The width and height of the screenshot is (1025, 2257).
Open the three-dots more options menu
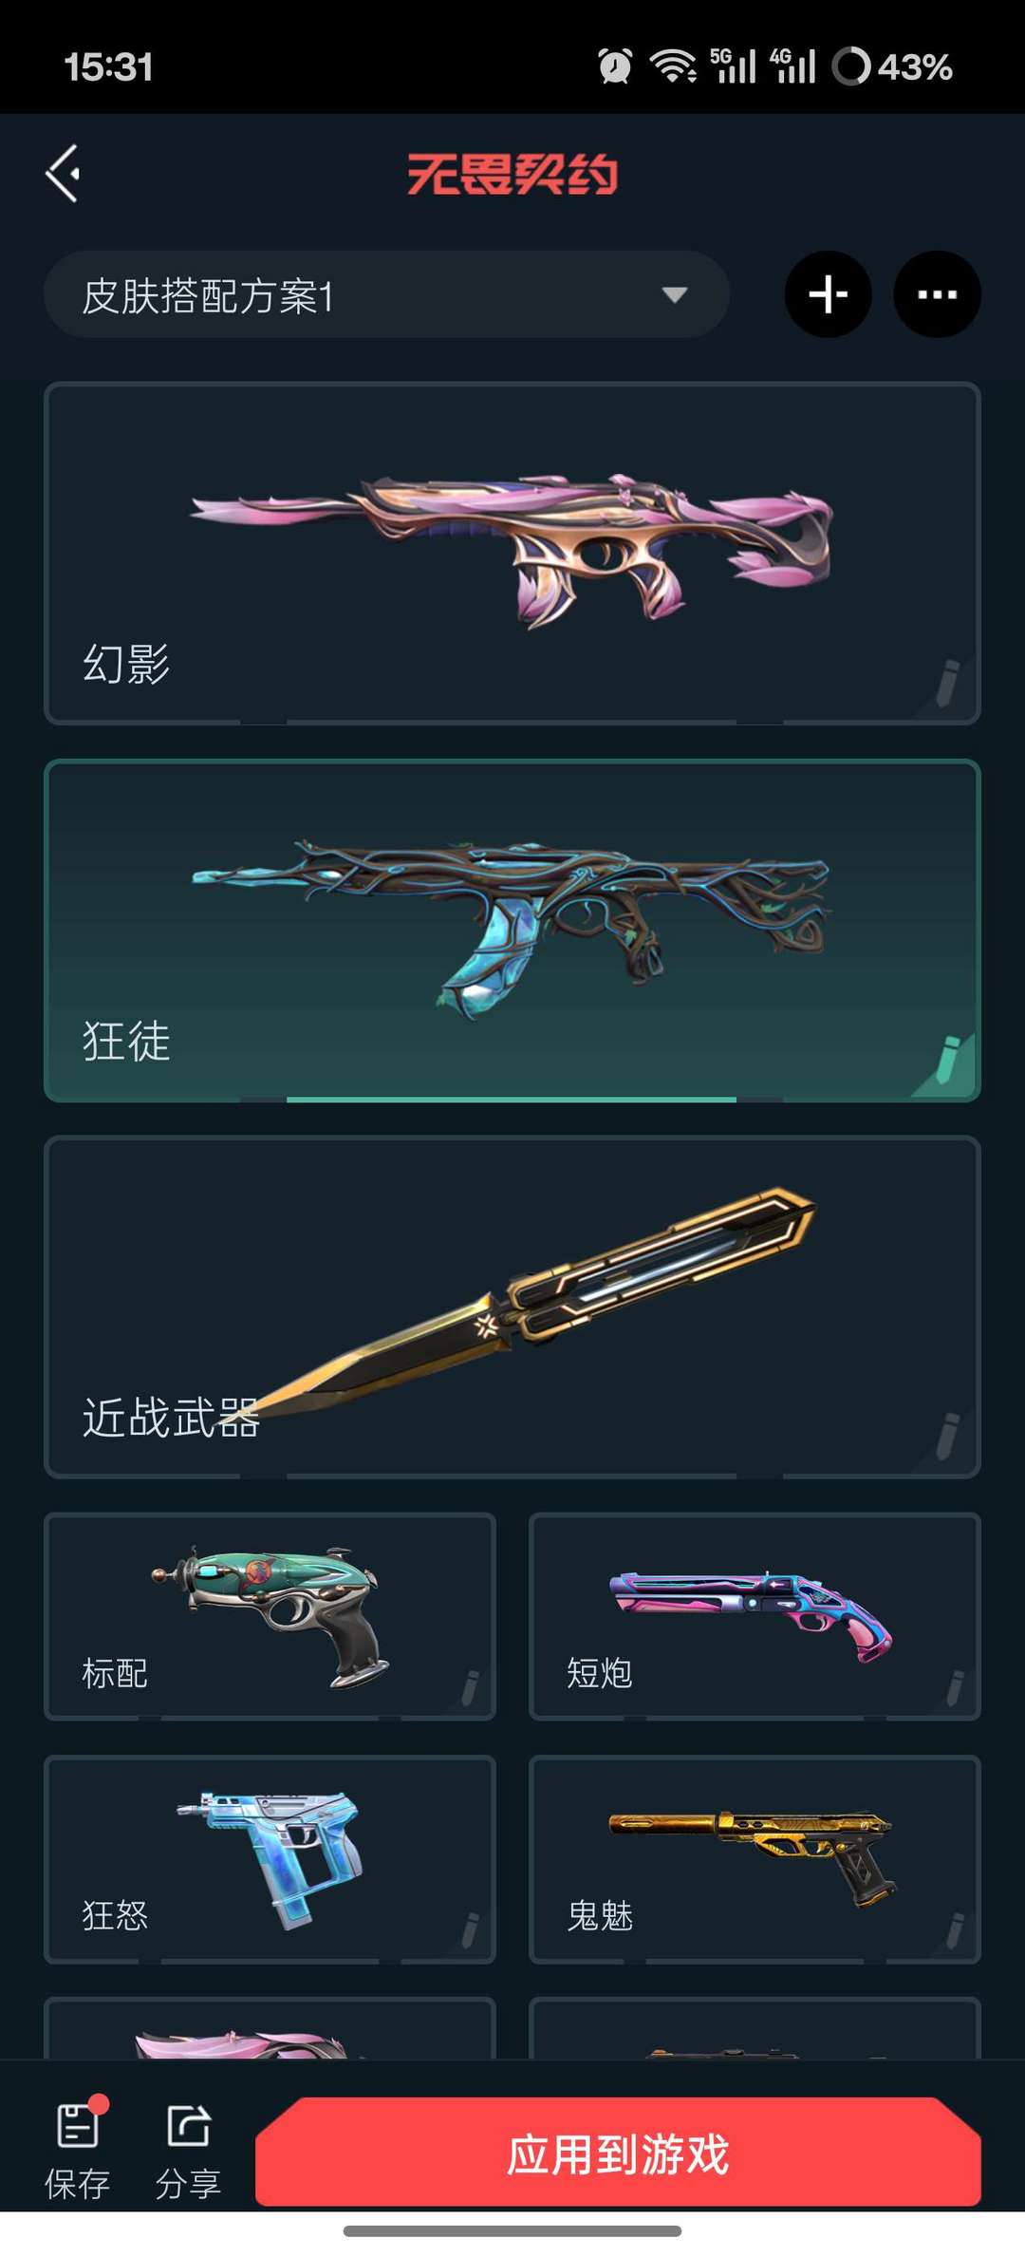tap(937, 294)
